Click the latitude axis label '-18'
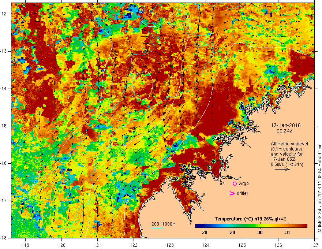This screenshot has height=249, width=322. click(4, 238)
